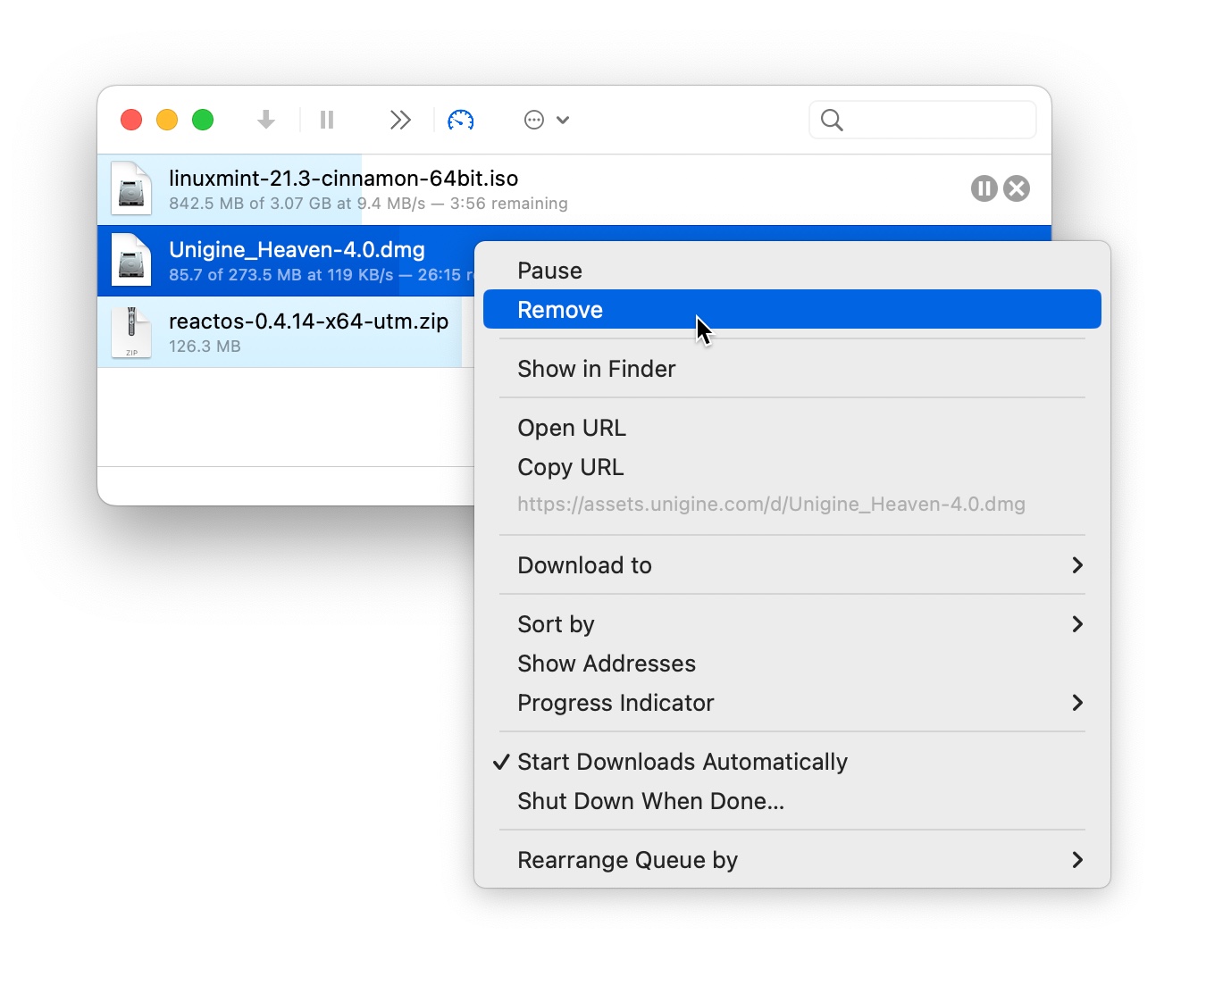
Task: Expand the Download to submenu
Action: coord(792,565)
